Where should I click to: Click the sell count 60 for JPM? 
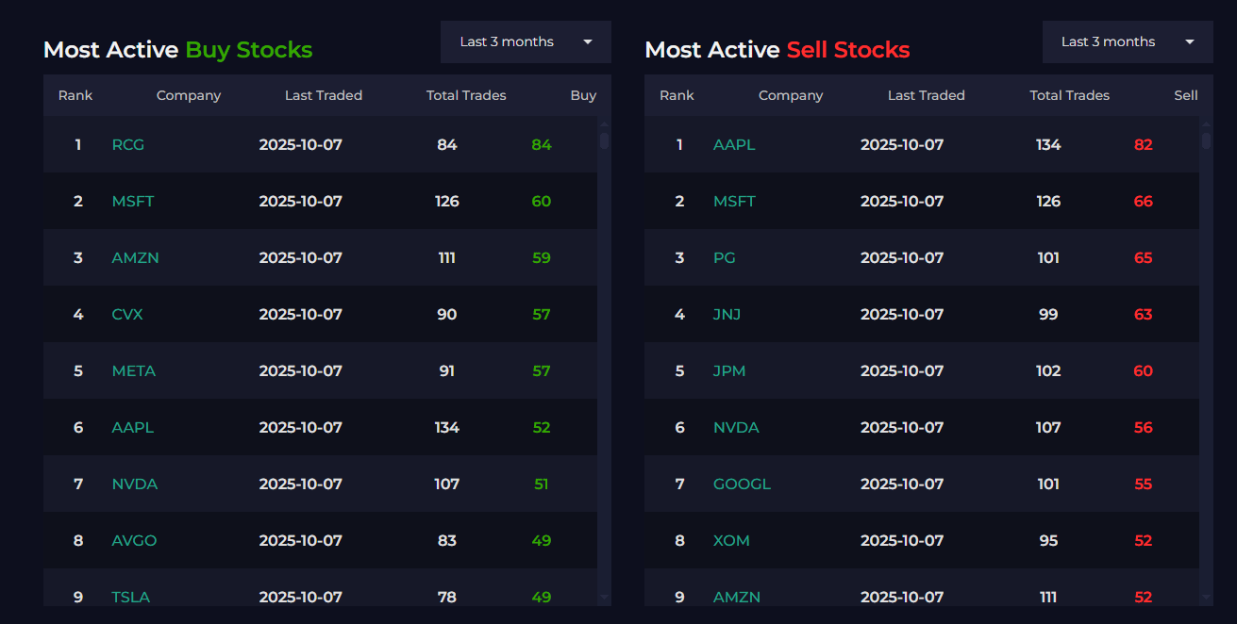click(x=1144, y=371)
